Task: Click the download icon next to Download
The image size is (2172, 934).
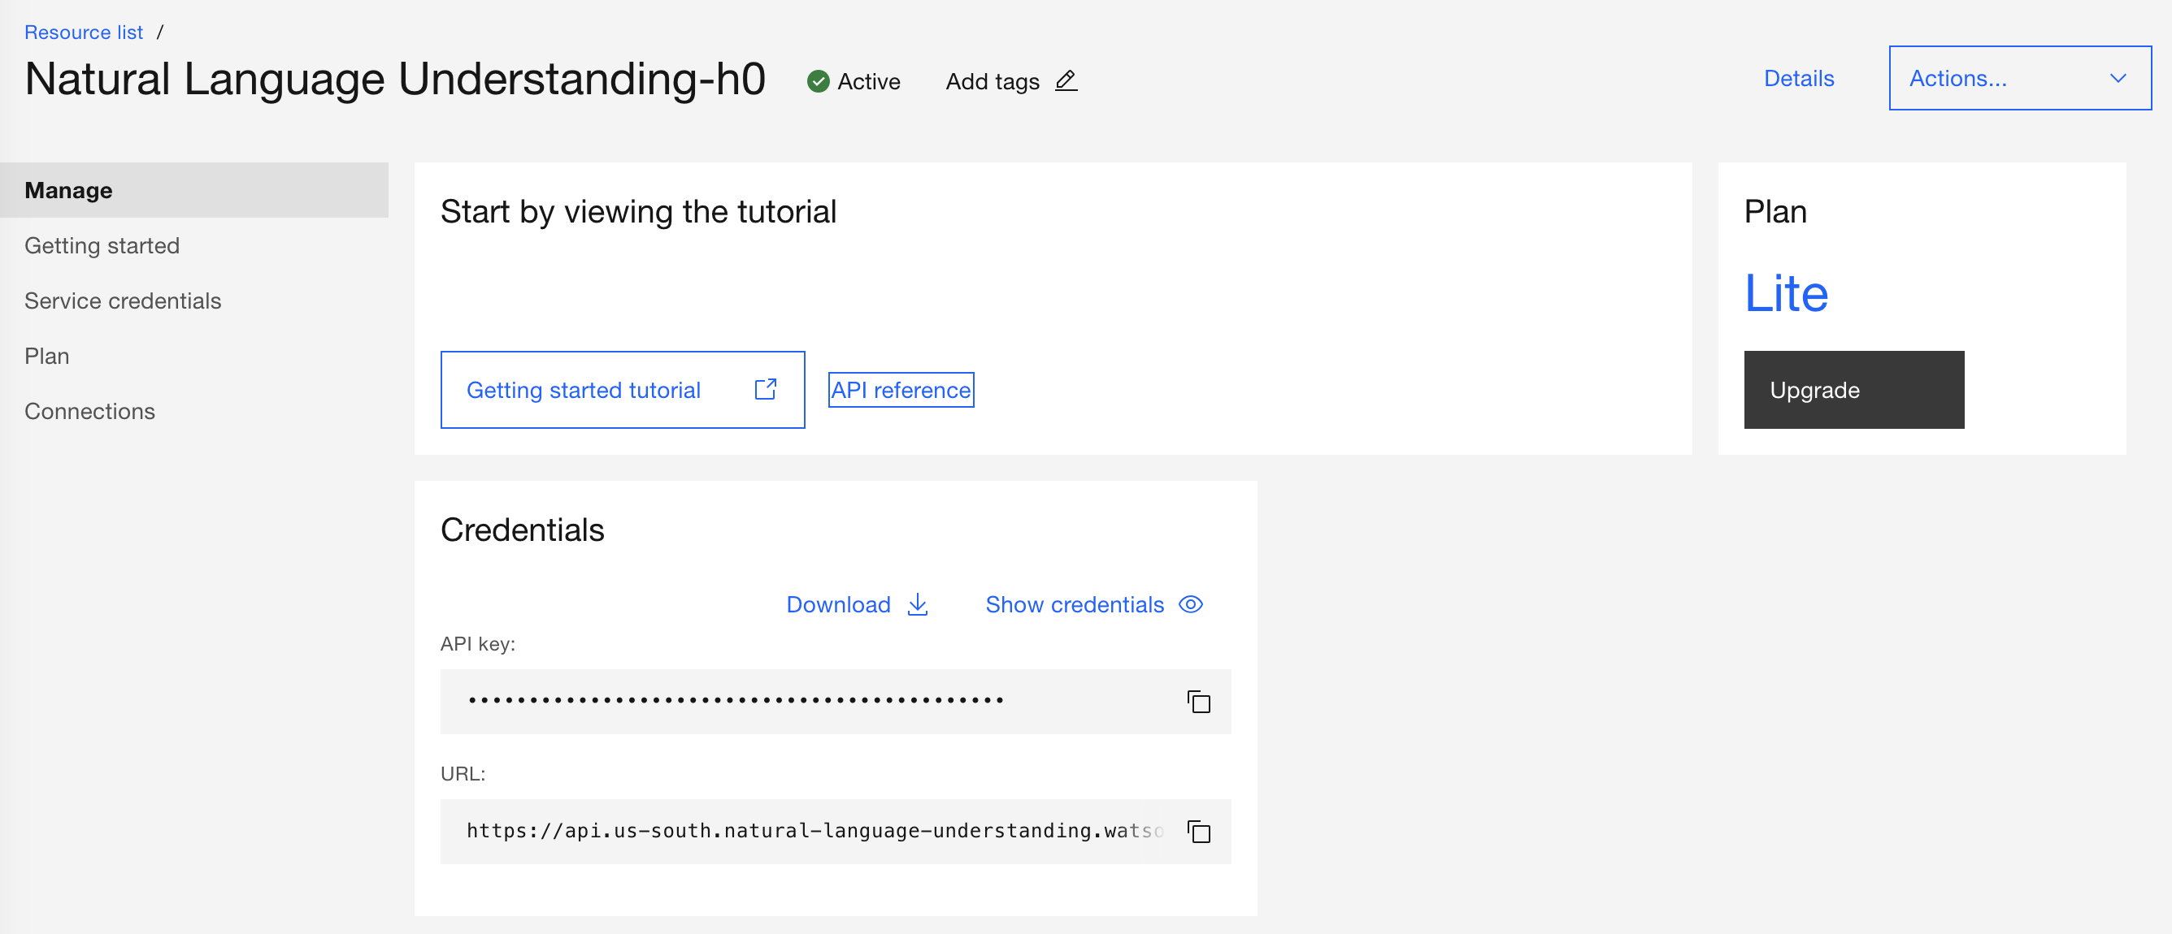Action: point(917,604)
